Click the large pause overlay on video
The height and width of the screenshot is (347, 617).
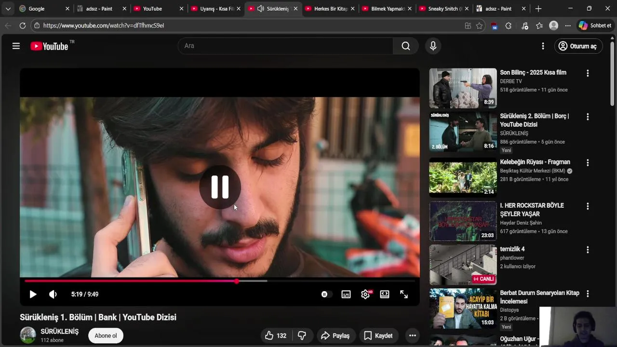point(220,187)
